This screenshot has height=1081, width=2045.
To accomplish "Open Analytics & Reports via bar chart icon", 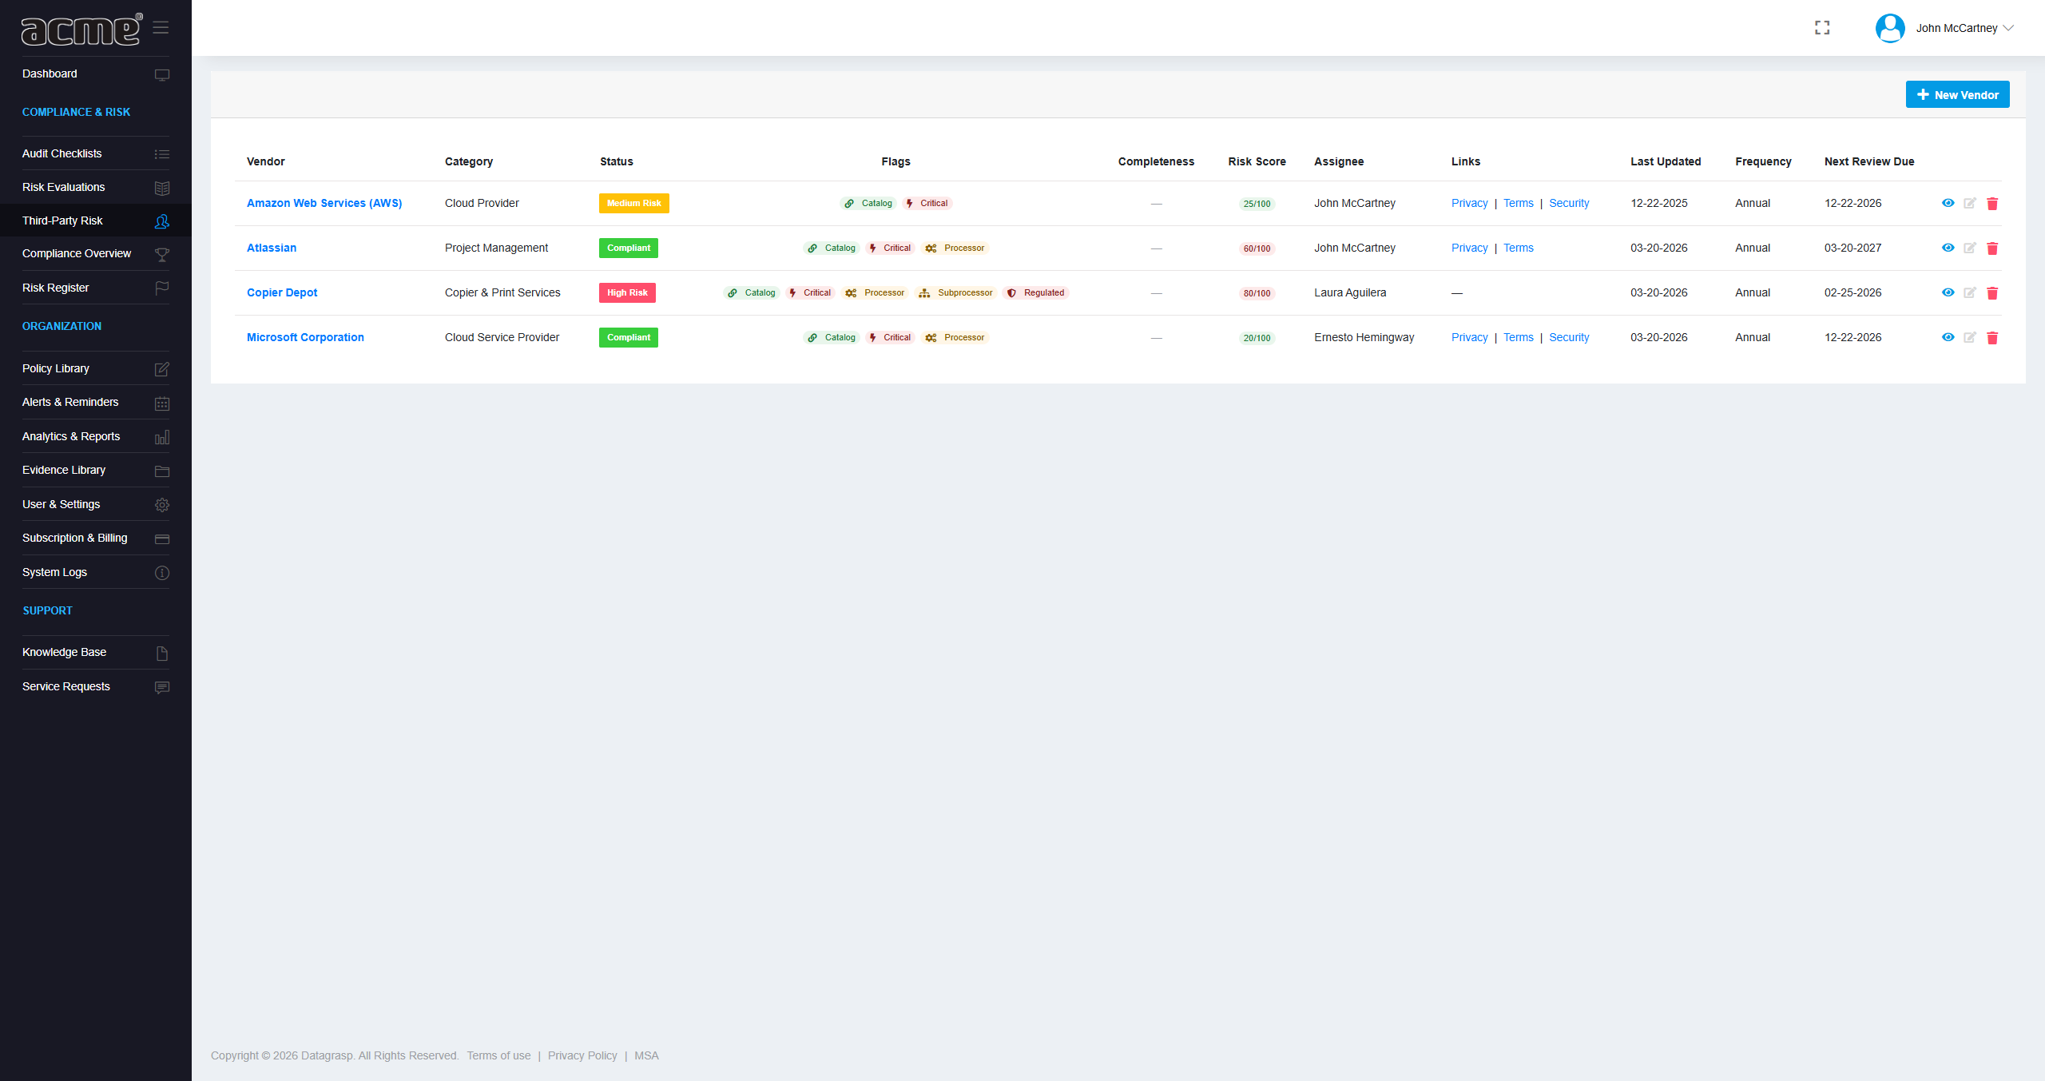I will (161, 437).
